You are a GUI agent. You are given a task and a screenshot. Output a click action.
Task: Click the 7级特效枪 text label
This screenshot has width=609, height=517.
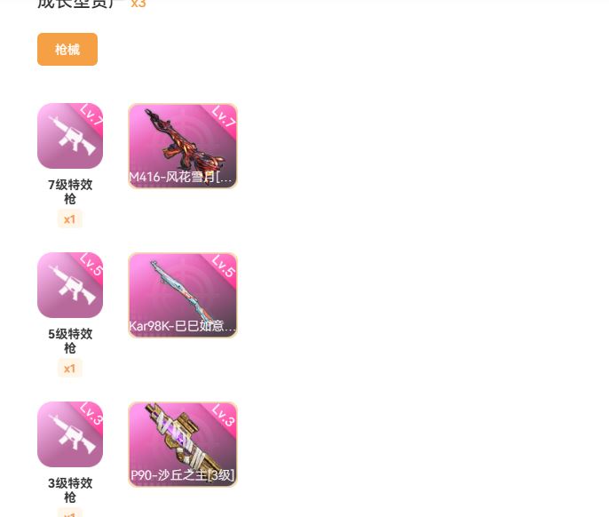point(70,192)
